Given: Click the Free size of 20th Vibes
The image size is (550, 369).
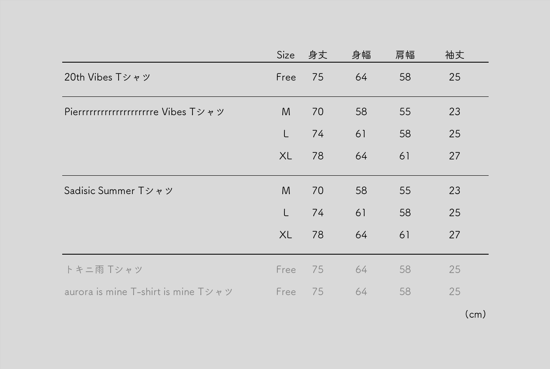Looking at the screenshot, I should (x=286, y=77).
